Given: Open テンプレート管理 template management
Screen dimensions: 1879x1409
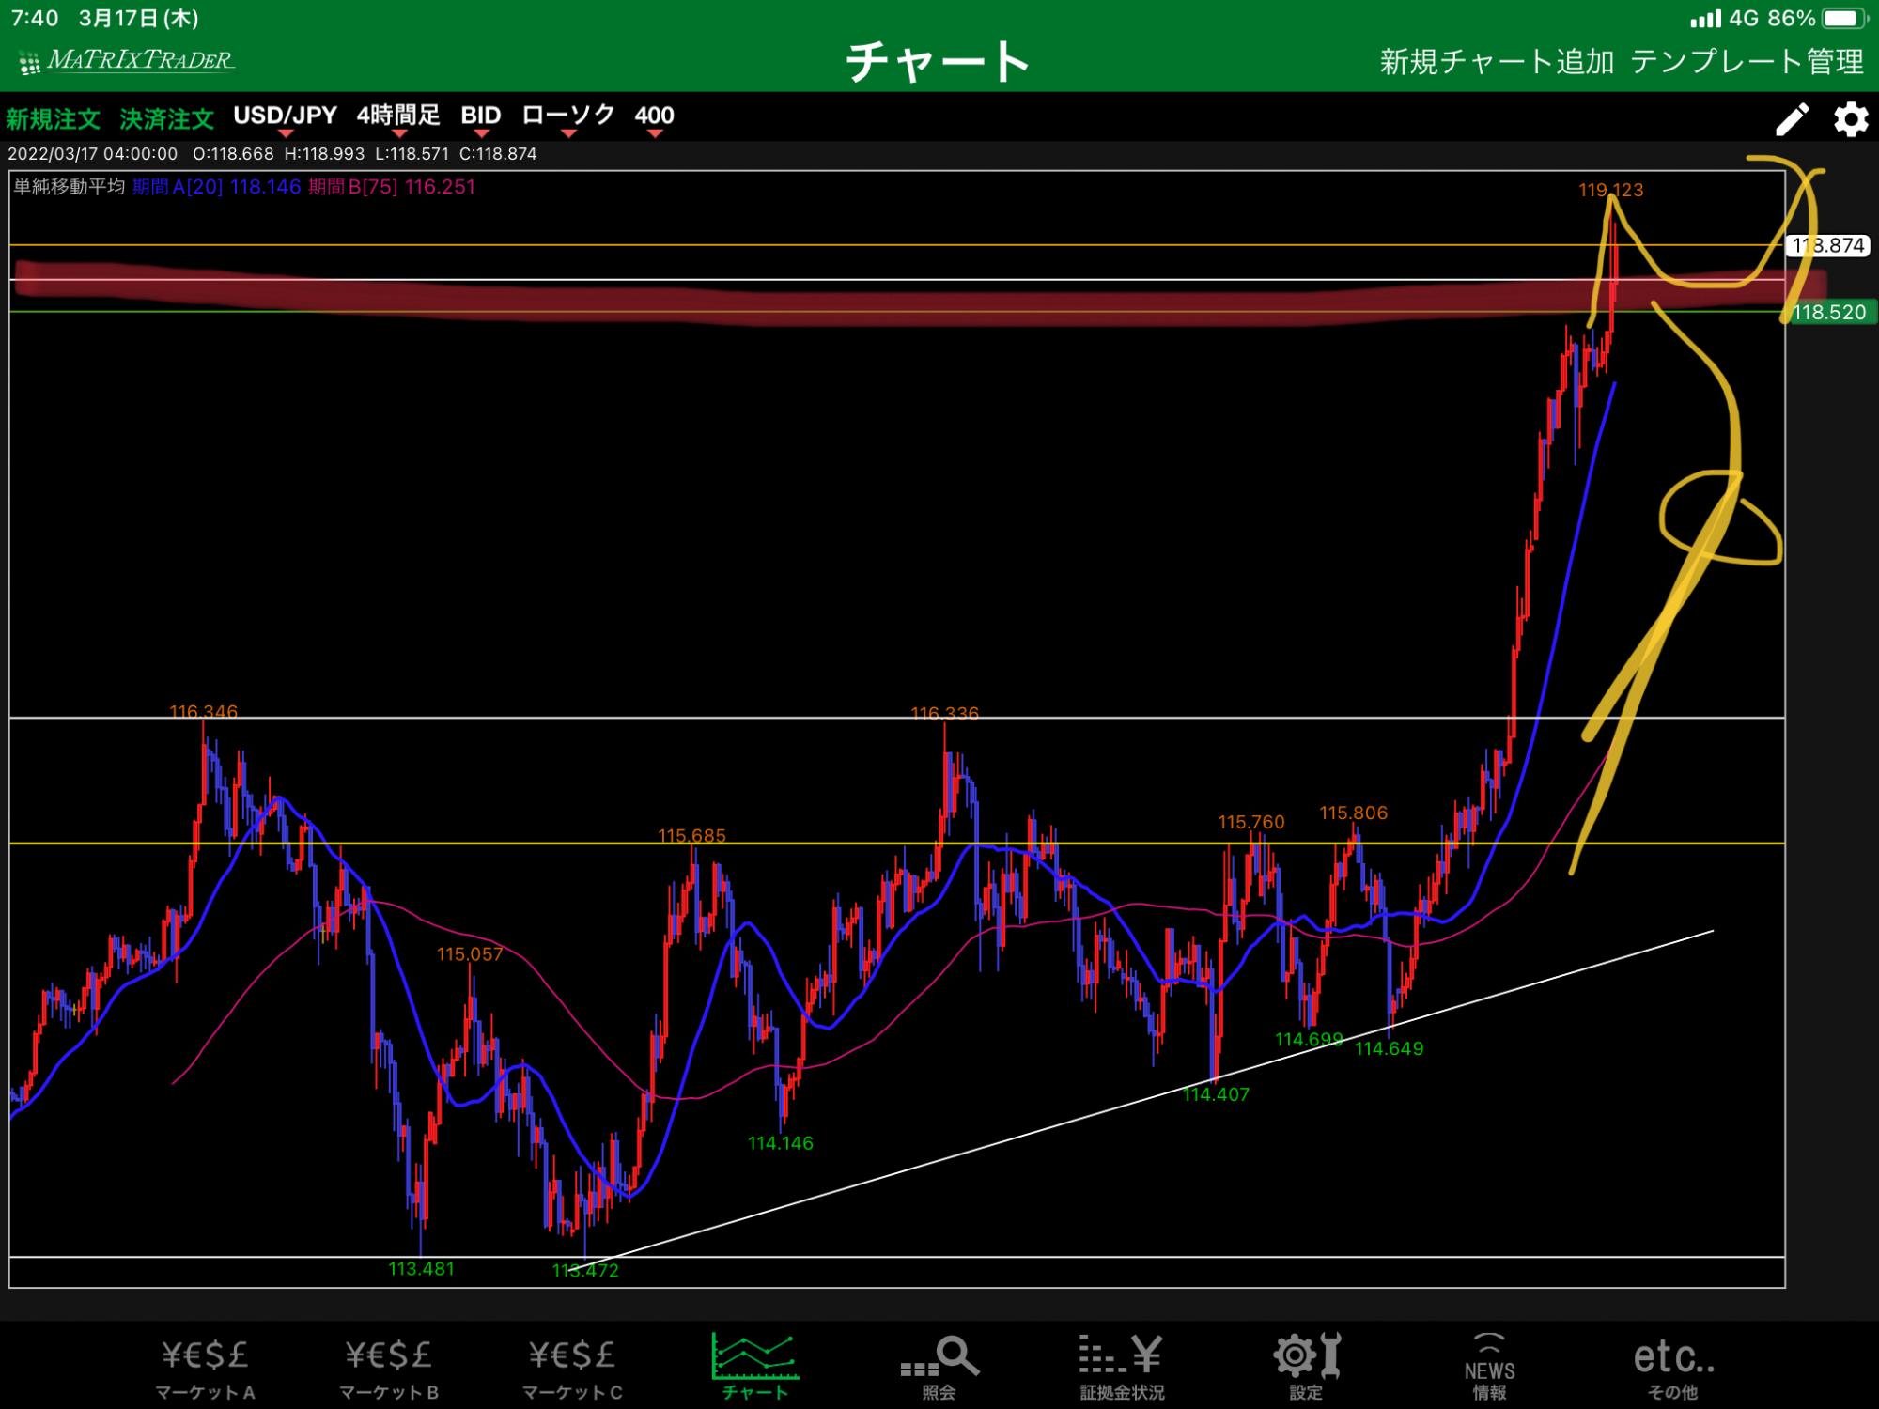Looking at the screenshot, I should (1747, 62).
